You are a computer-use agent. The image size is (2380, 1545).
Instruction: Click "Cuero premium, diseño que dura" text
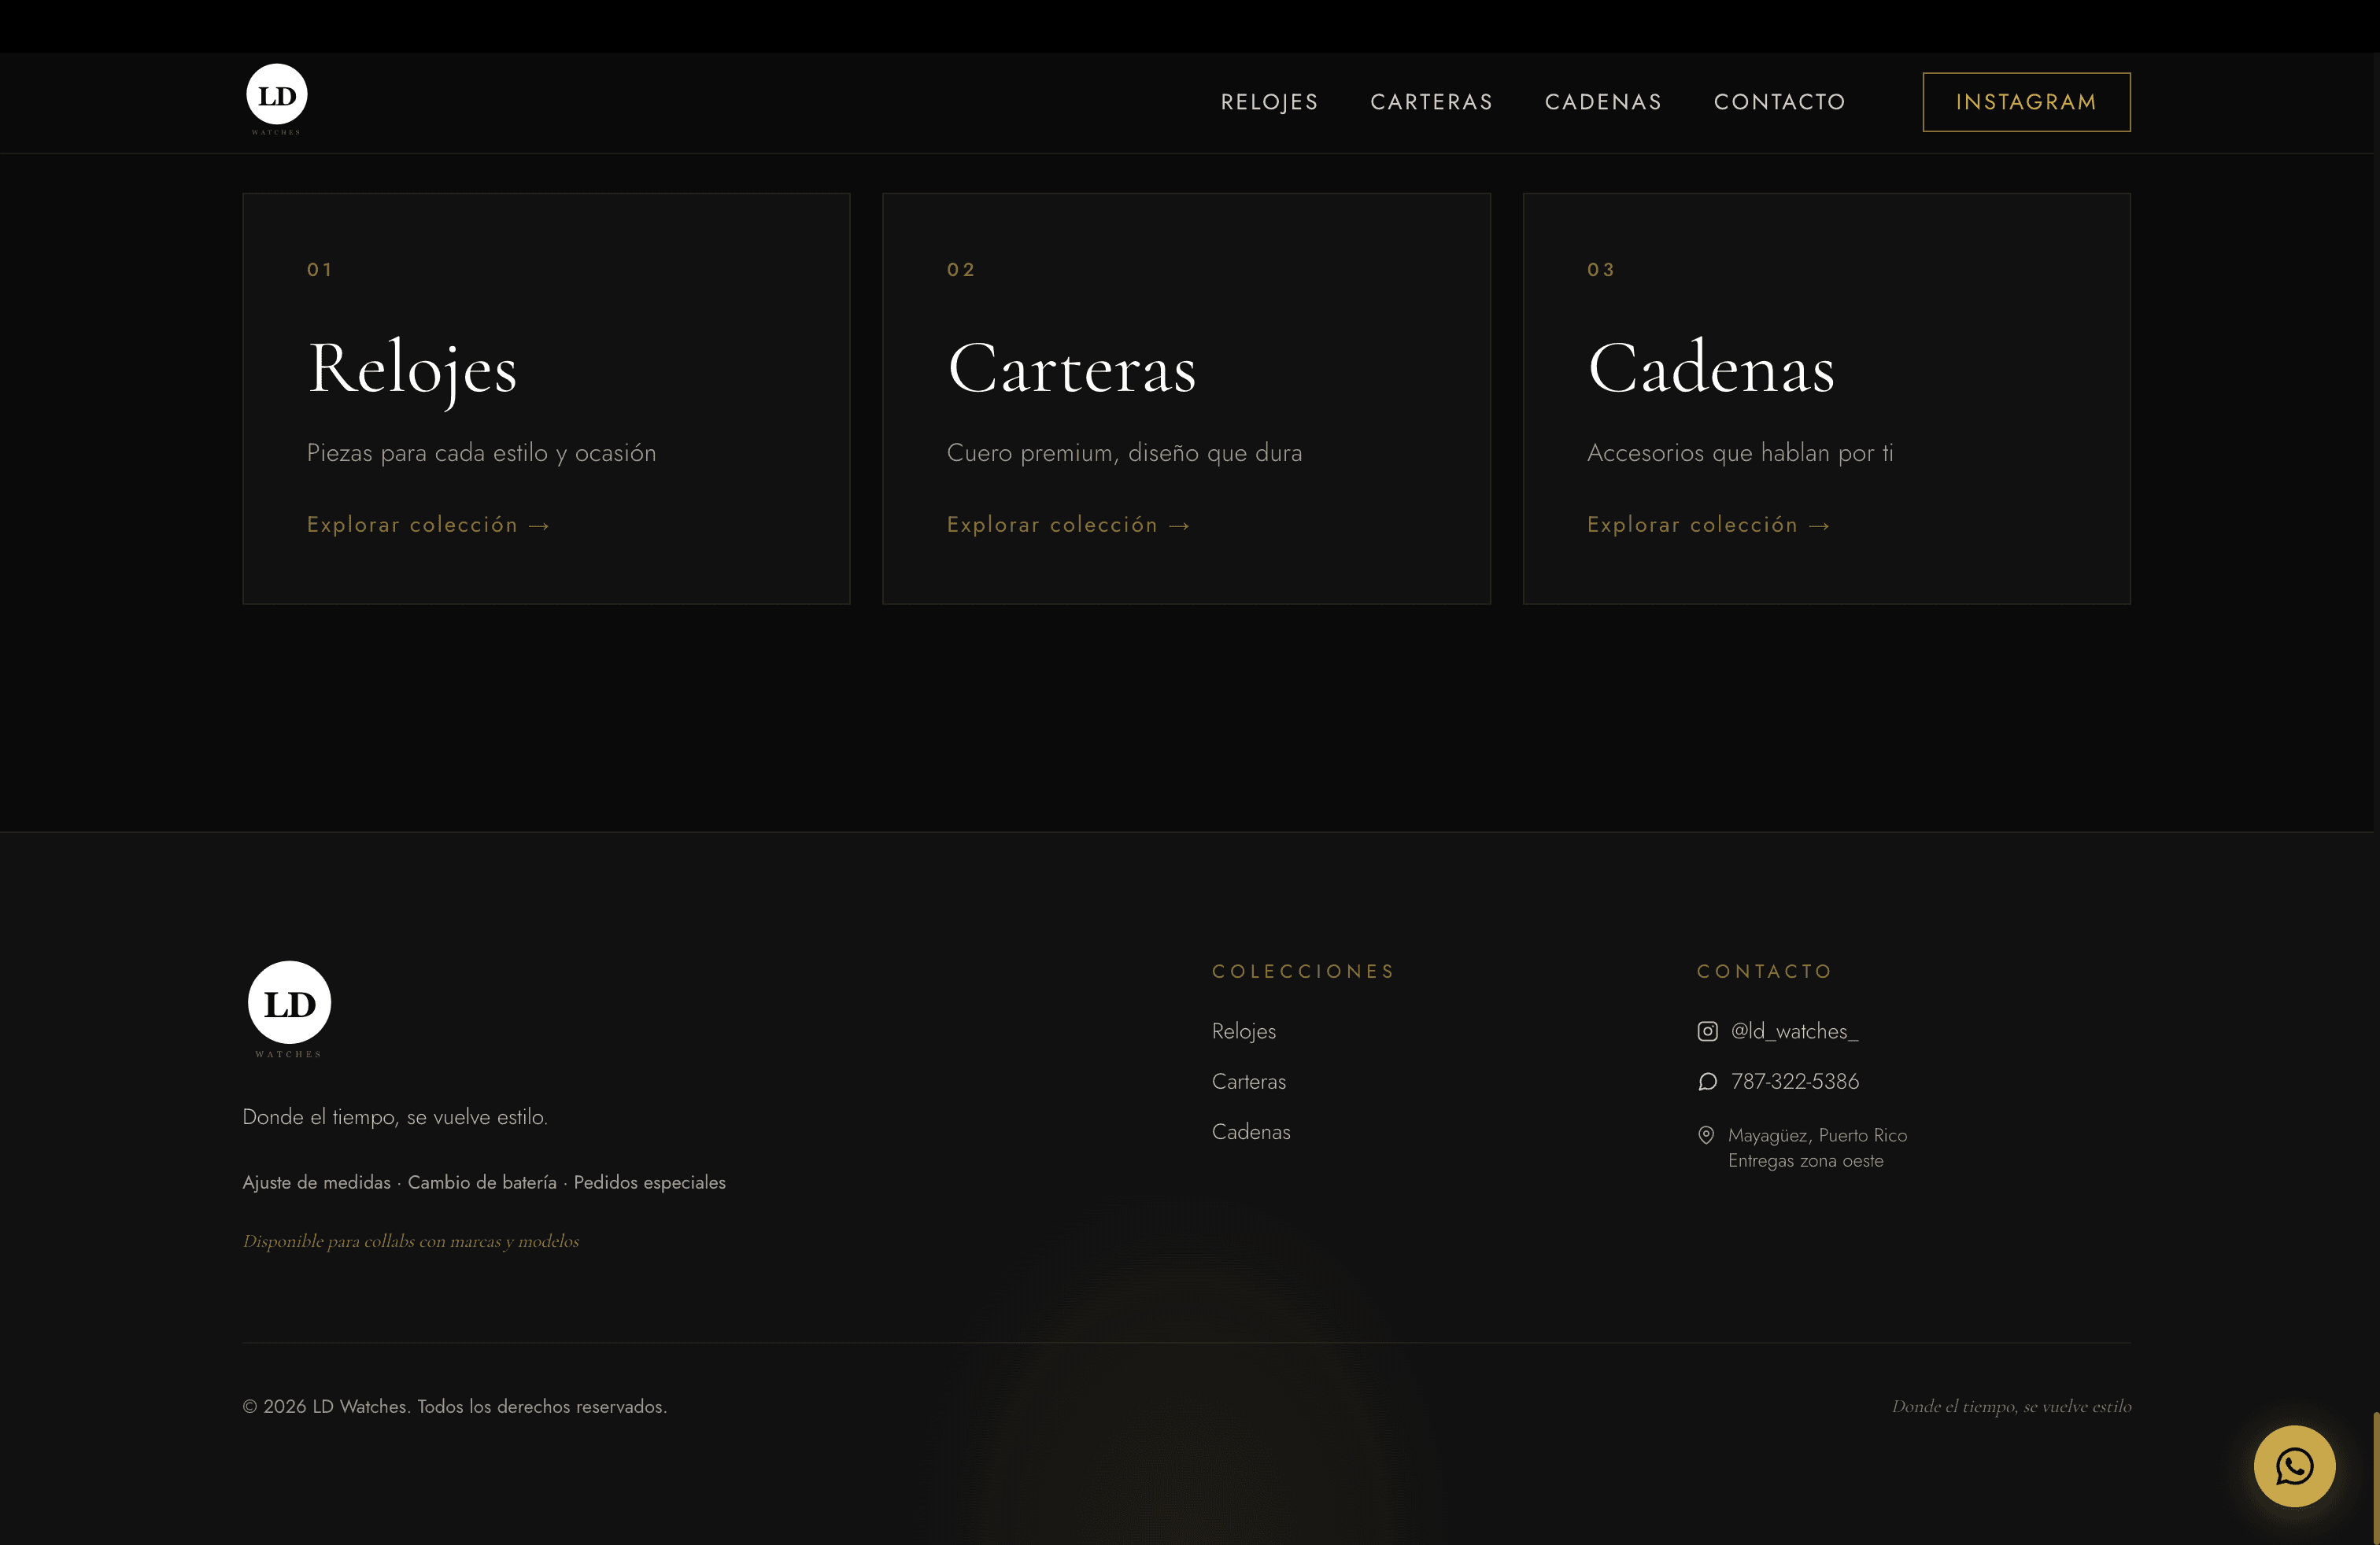tap(1124, 452)
